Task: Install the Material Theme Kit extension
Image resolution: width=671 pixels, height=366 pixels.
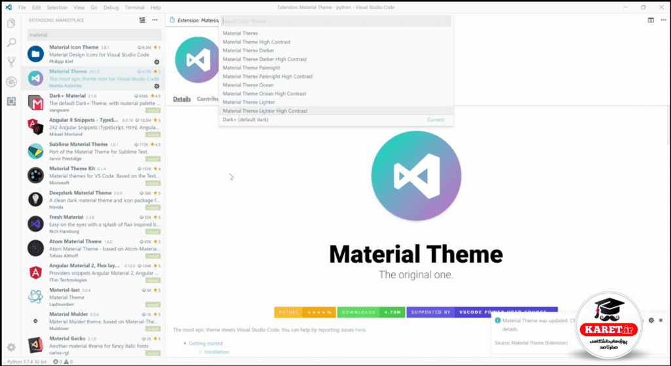Action: pos(153,183)
